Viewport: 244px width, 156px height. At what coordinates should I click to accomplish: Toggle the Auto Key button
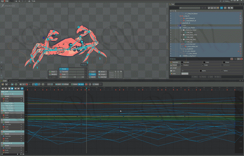pyautogui.click(x=102, y=77)
